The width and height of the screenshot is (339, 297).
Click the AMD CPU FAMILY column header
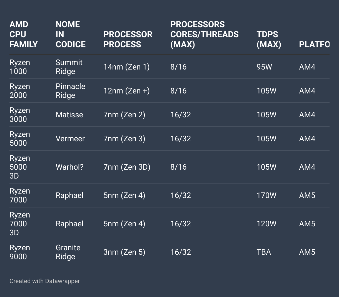click(x=23, y=34)
